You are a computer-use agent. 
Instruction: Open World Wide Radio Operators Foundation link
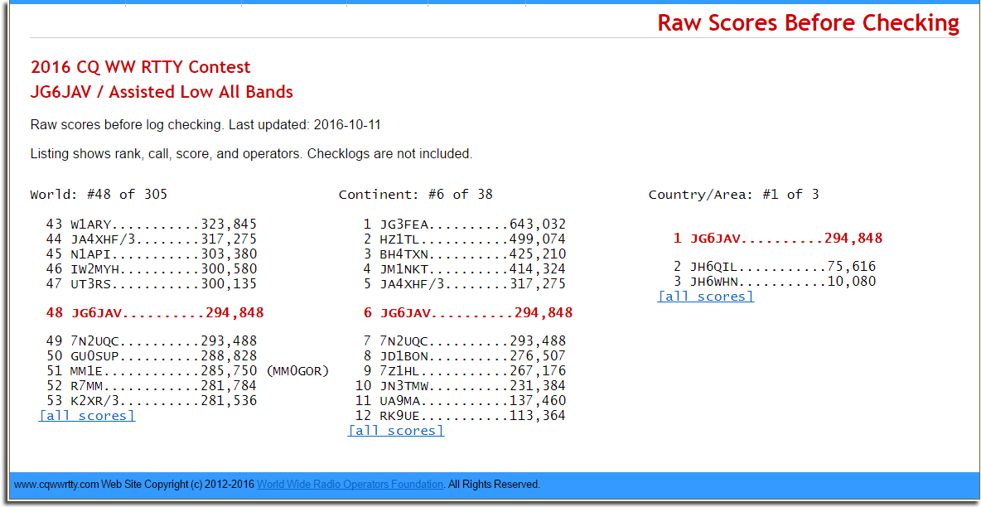(350, 485)
